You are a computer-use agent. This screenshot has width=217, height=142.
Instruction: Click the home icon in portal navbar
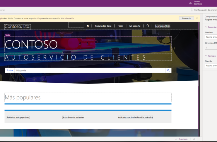click(88, 26)
